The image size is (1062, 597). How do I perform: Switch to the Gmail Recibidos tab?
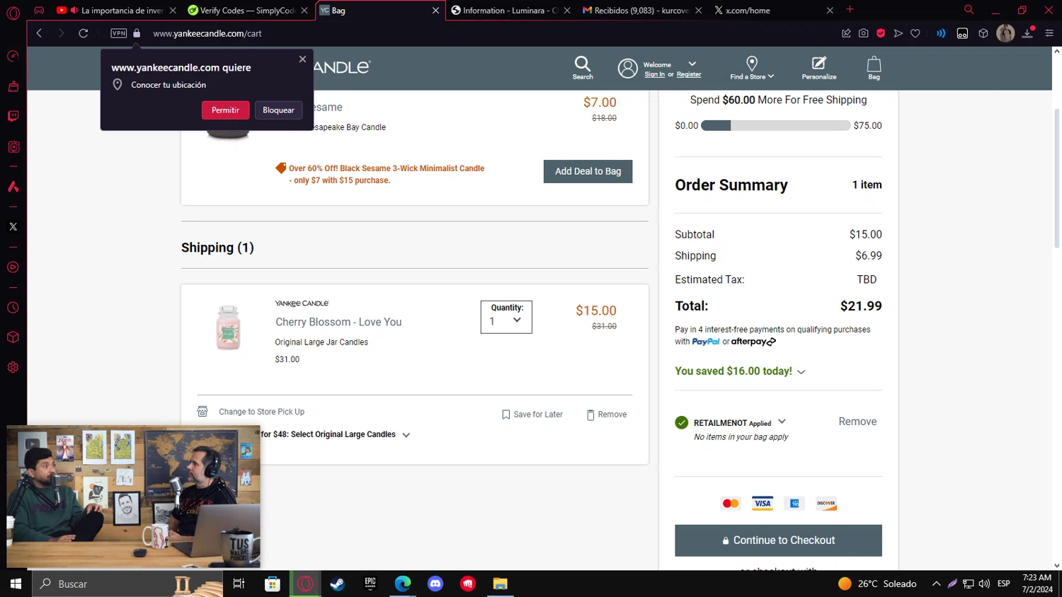641,11
